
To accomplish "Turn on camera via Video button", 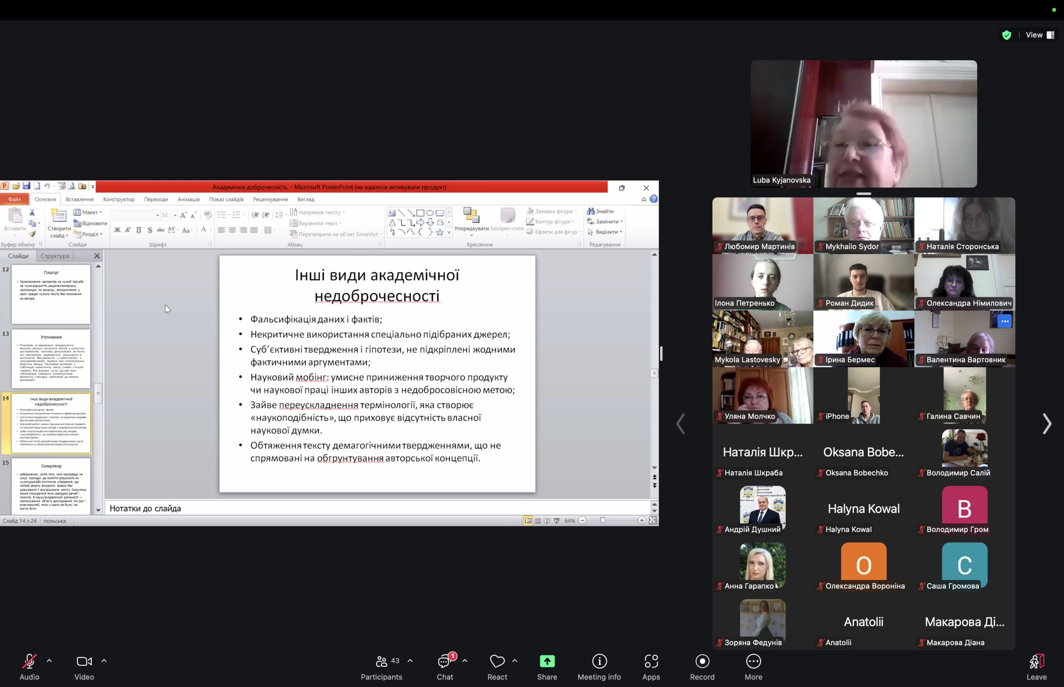I will (84, 662).
